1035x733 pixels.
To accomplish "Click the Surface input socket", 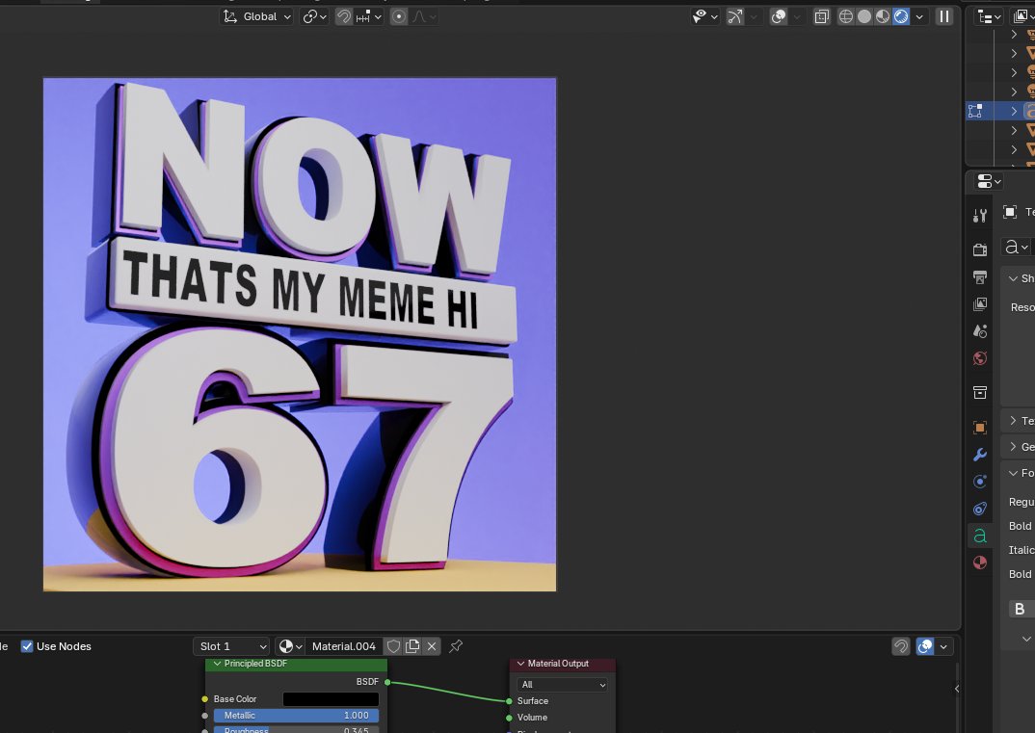I will click(x=509, y=701).
